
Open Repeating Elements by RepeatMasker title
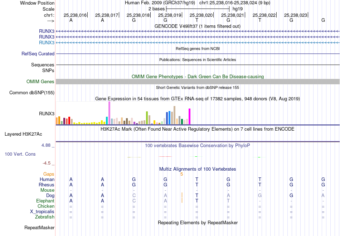(198, 222)
